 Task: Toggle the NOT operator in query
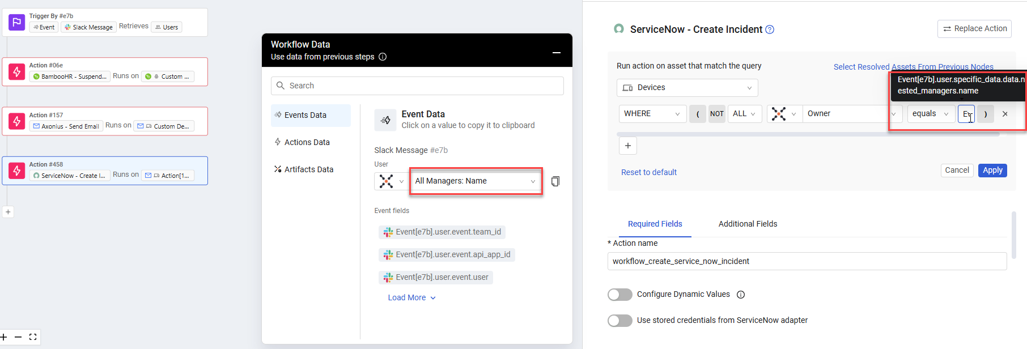(x=717, y=114)
